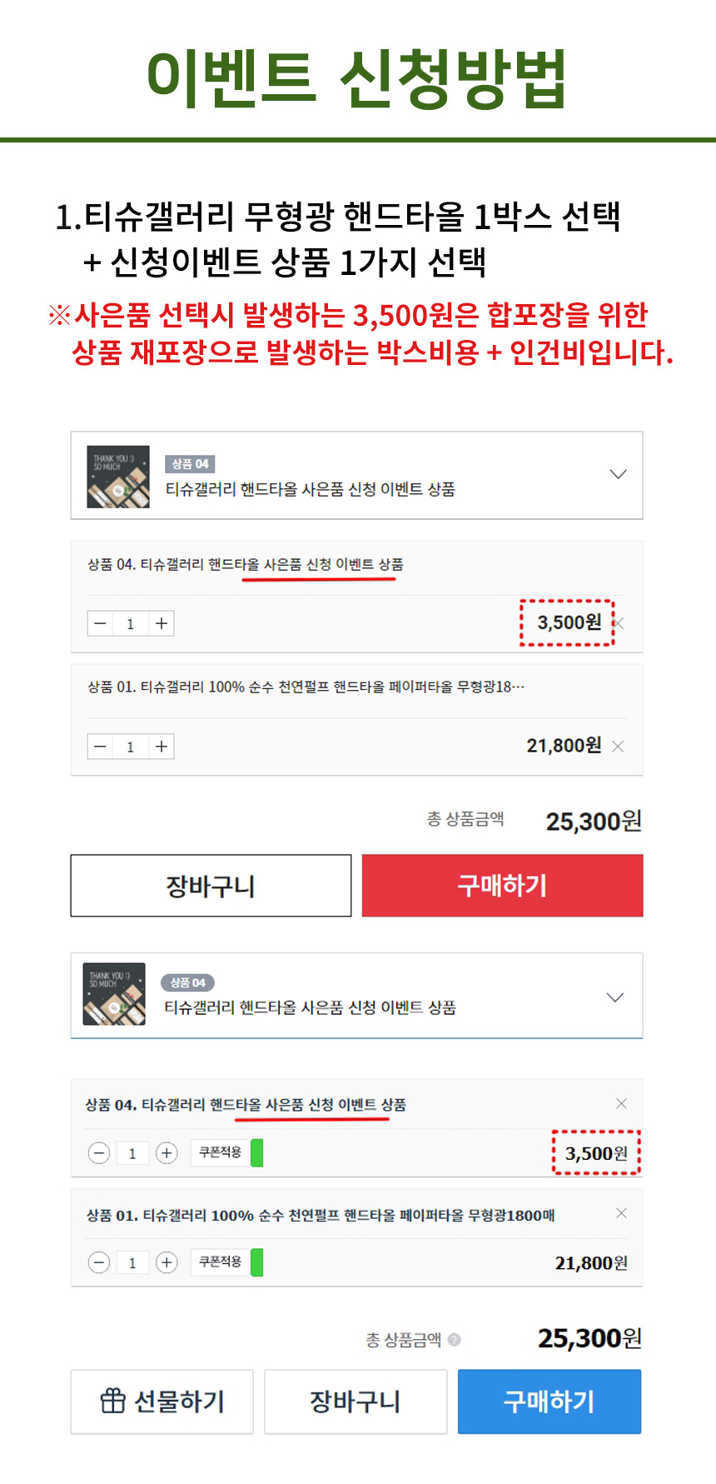The width and height of the screenshot is (716, 1484).
Task: Remove 21,800원 item from top cart
Action: tap(618, 747)
